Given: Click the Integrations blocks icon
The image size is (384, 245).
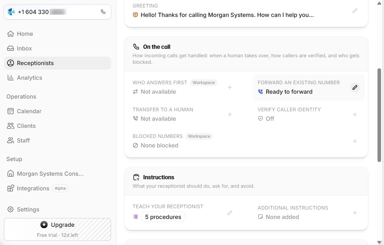Looking at the screenshot, I should click(x=10, y=188).
